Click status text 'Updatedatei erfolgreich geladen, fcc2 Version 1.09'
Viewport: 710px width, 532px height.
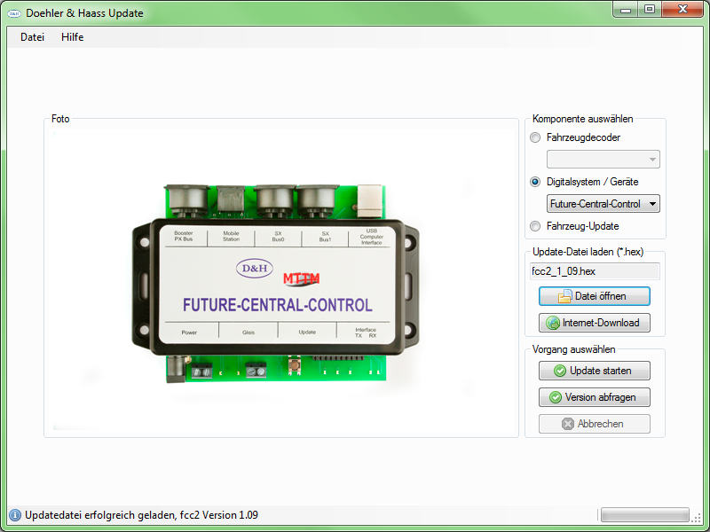click(x=141, y=515)
